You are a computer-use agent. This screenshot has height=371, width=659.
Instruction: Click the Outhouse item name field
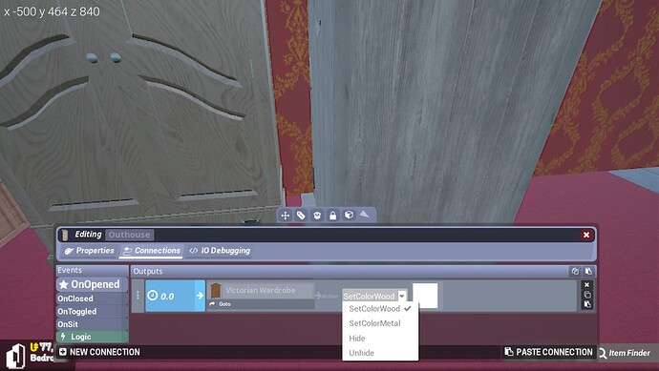click(130, 235)
